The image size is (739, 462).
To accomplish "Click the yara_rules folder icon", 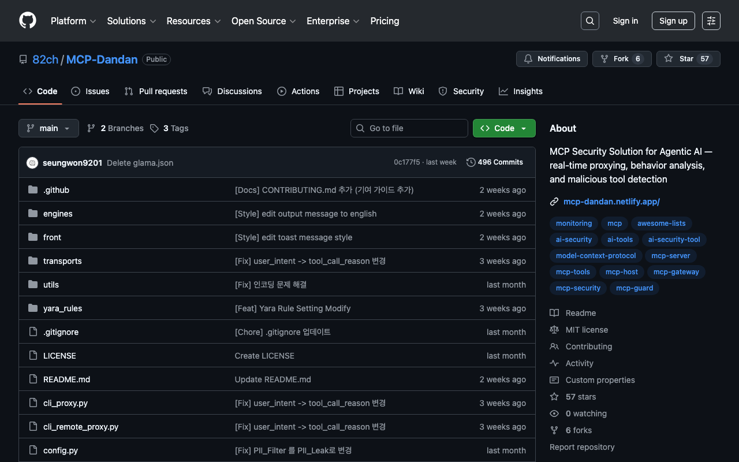I will coord(33,308).
